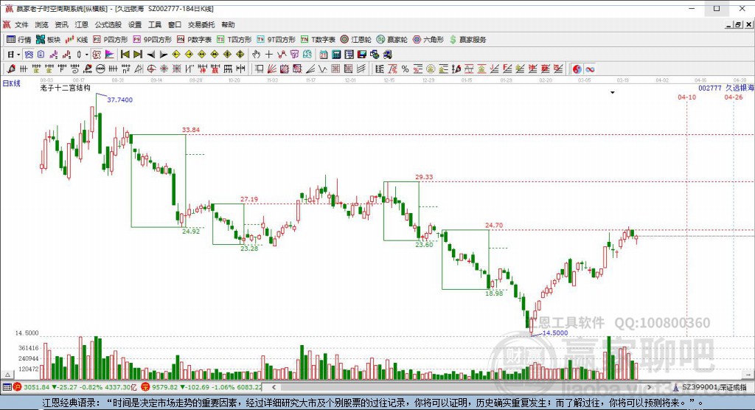This screenshot has width=755, height=410.
Task: Open the 江恩 menu
Action: point(81,24)
